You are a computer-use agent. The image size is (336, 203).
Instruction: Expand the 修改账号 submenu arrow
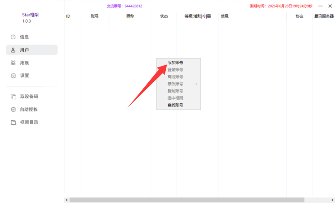click(196, 84)
